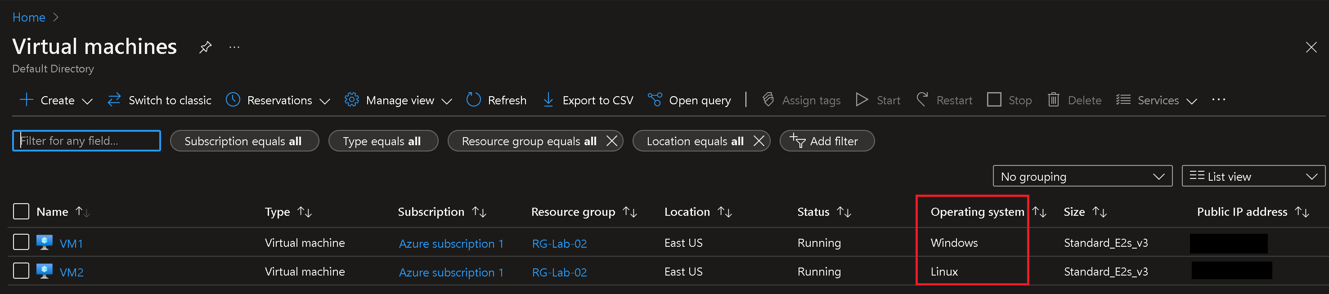Sort by Type column arrows
The width and height of the screenshot is (1329, 294).
pos(305,211)
